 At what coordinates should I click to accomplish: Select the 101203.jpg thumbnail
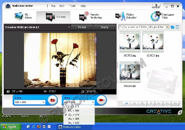(x=130, y=72)
